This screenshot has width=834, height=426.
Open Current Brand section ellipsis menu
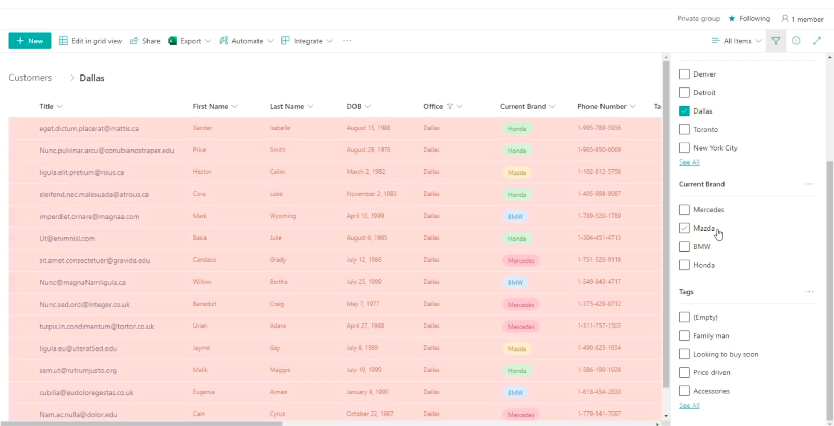tap(809, 184)
